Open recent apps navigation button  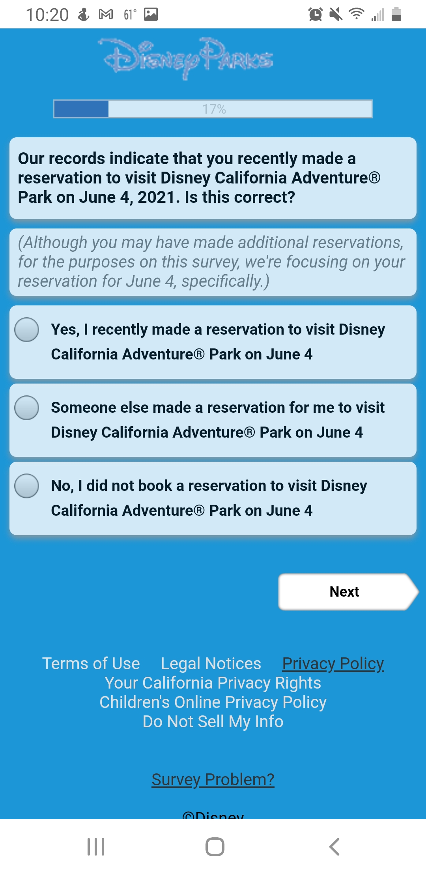(x=96, y=847)
